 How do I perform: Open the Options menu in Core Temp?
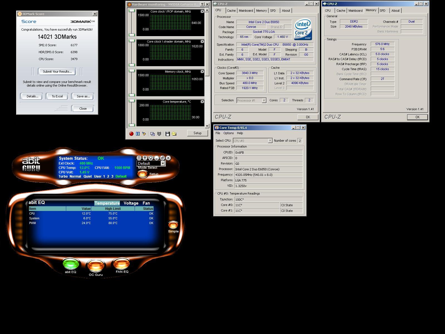pos(228,133)
